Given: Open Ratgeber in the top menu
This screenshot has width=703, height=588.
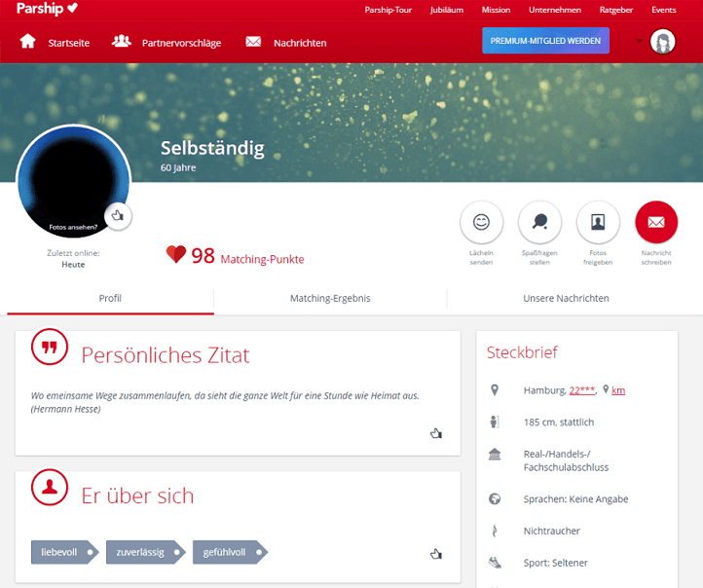Looking at the screenshot, I should [x=616, y=10].
